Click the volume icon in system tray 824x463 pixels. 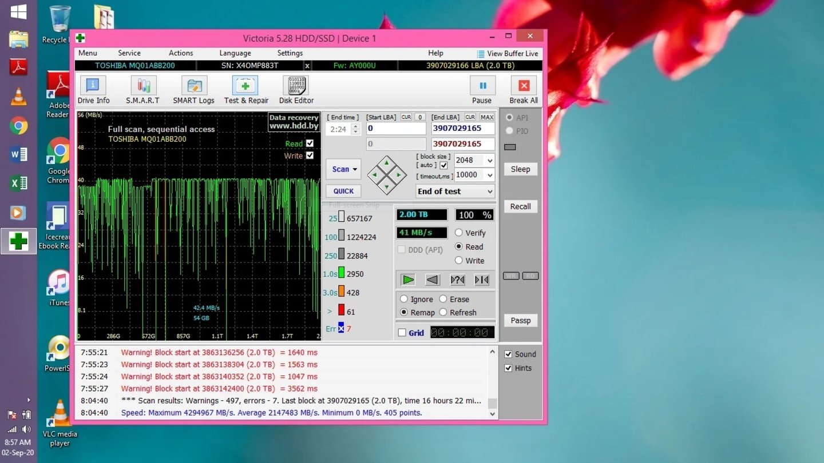pos(26,429)
